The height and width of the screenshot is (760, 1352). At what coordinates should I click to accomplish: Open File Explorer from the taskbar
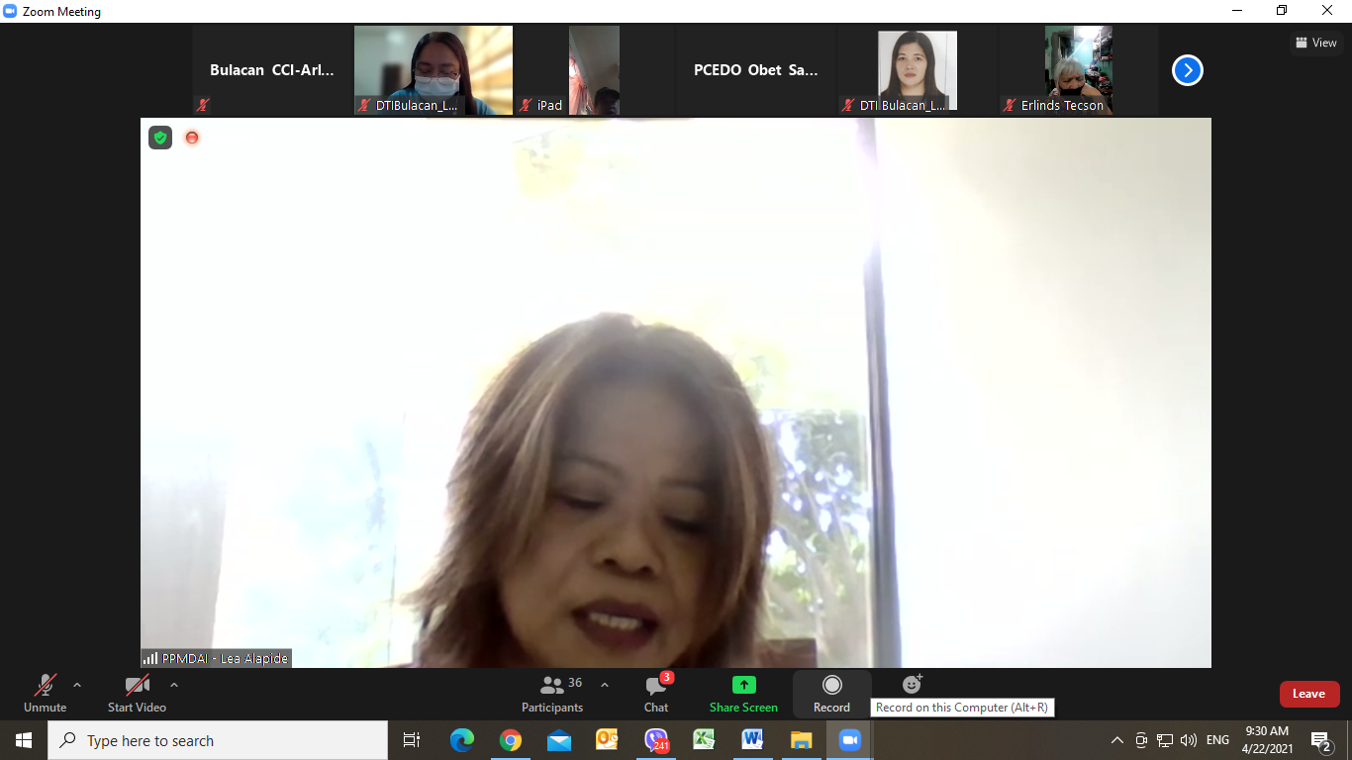pos(802,740)
